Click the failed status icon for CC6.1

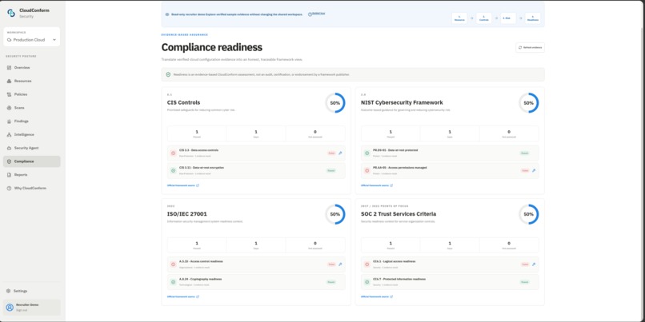pos(367,264)
